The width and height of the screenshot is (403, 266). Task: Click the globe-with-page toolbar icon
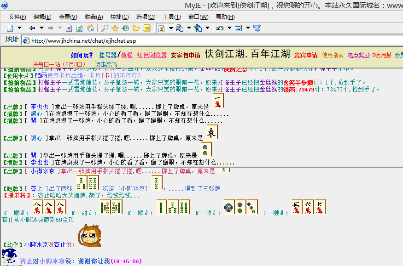198,28
